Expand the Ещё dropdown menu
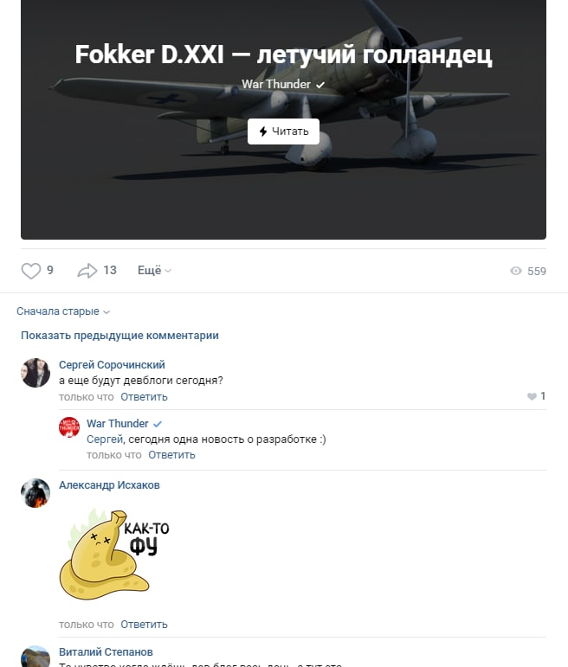 click(154, 271)
